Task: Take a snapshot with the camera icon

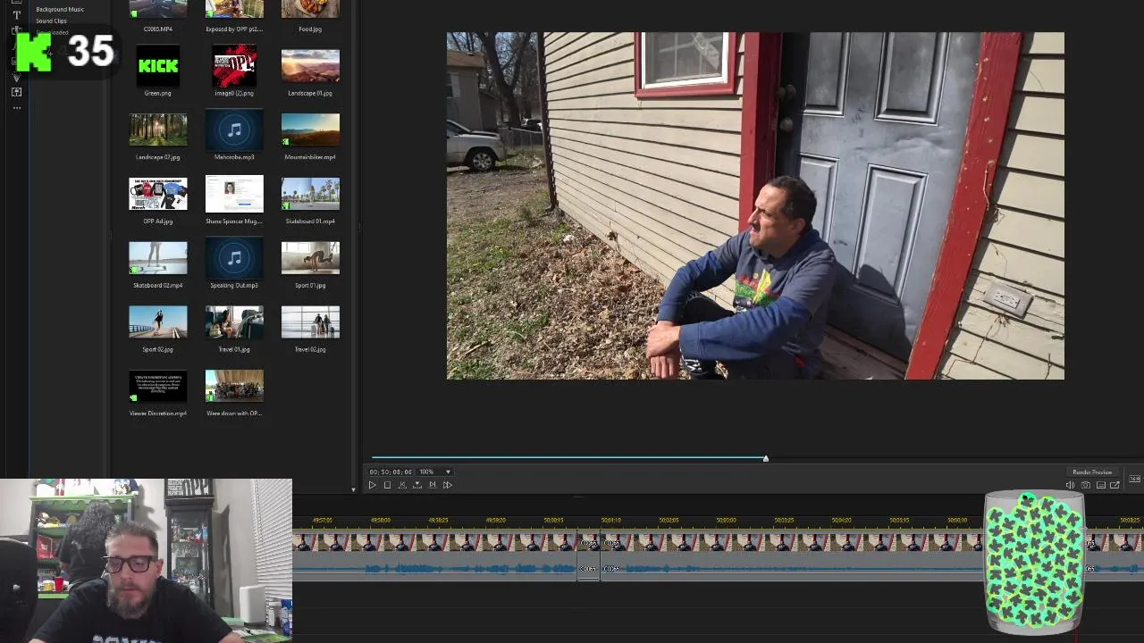Action: [x=1086, y=485]
